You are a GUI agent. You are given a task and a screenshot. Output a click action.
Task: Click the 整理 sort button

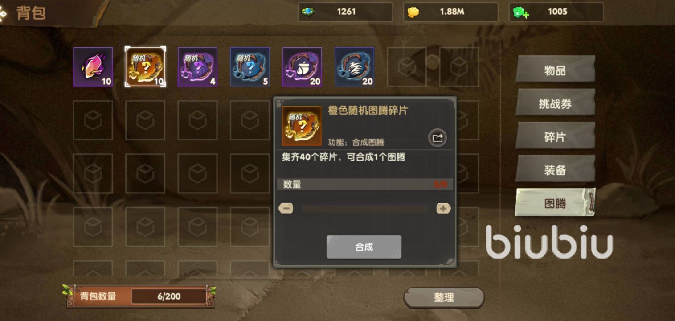(x=444, y=297)
